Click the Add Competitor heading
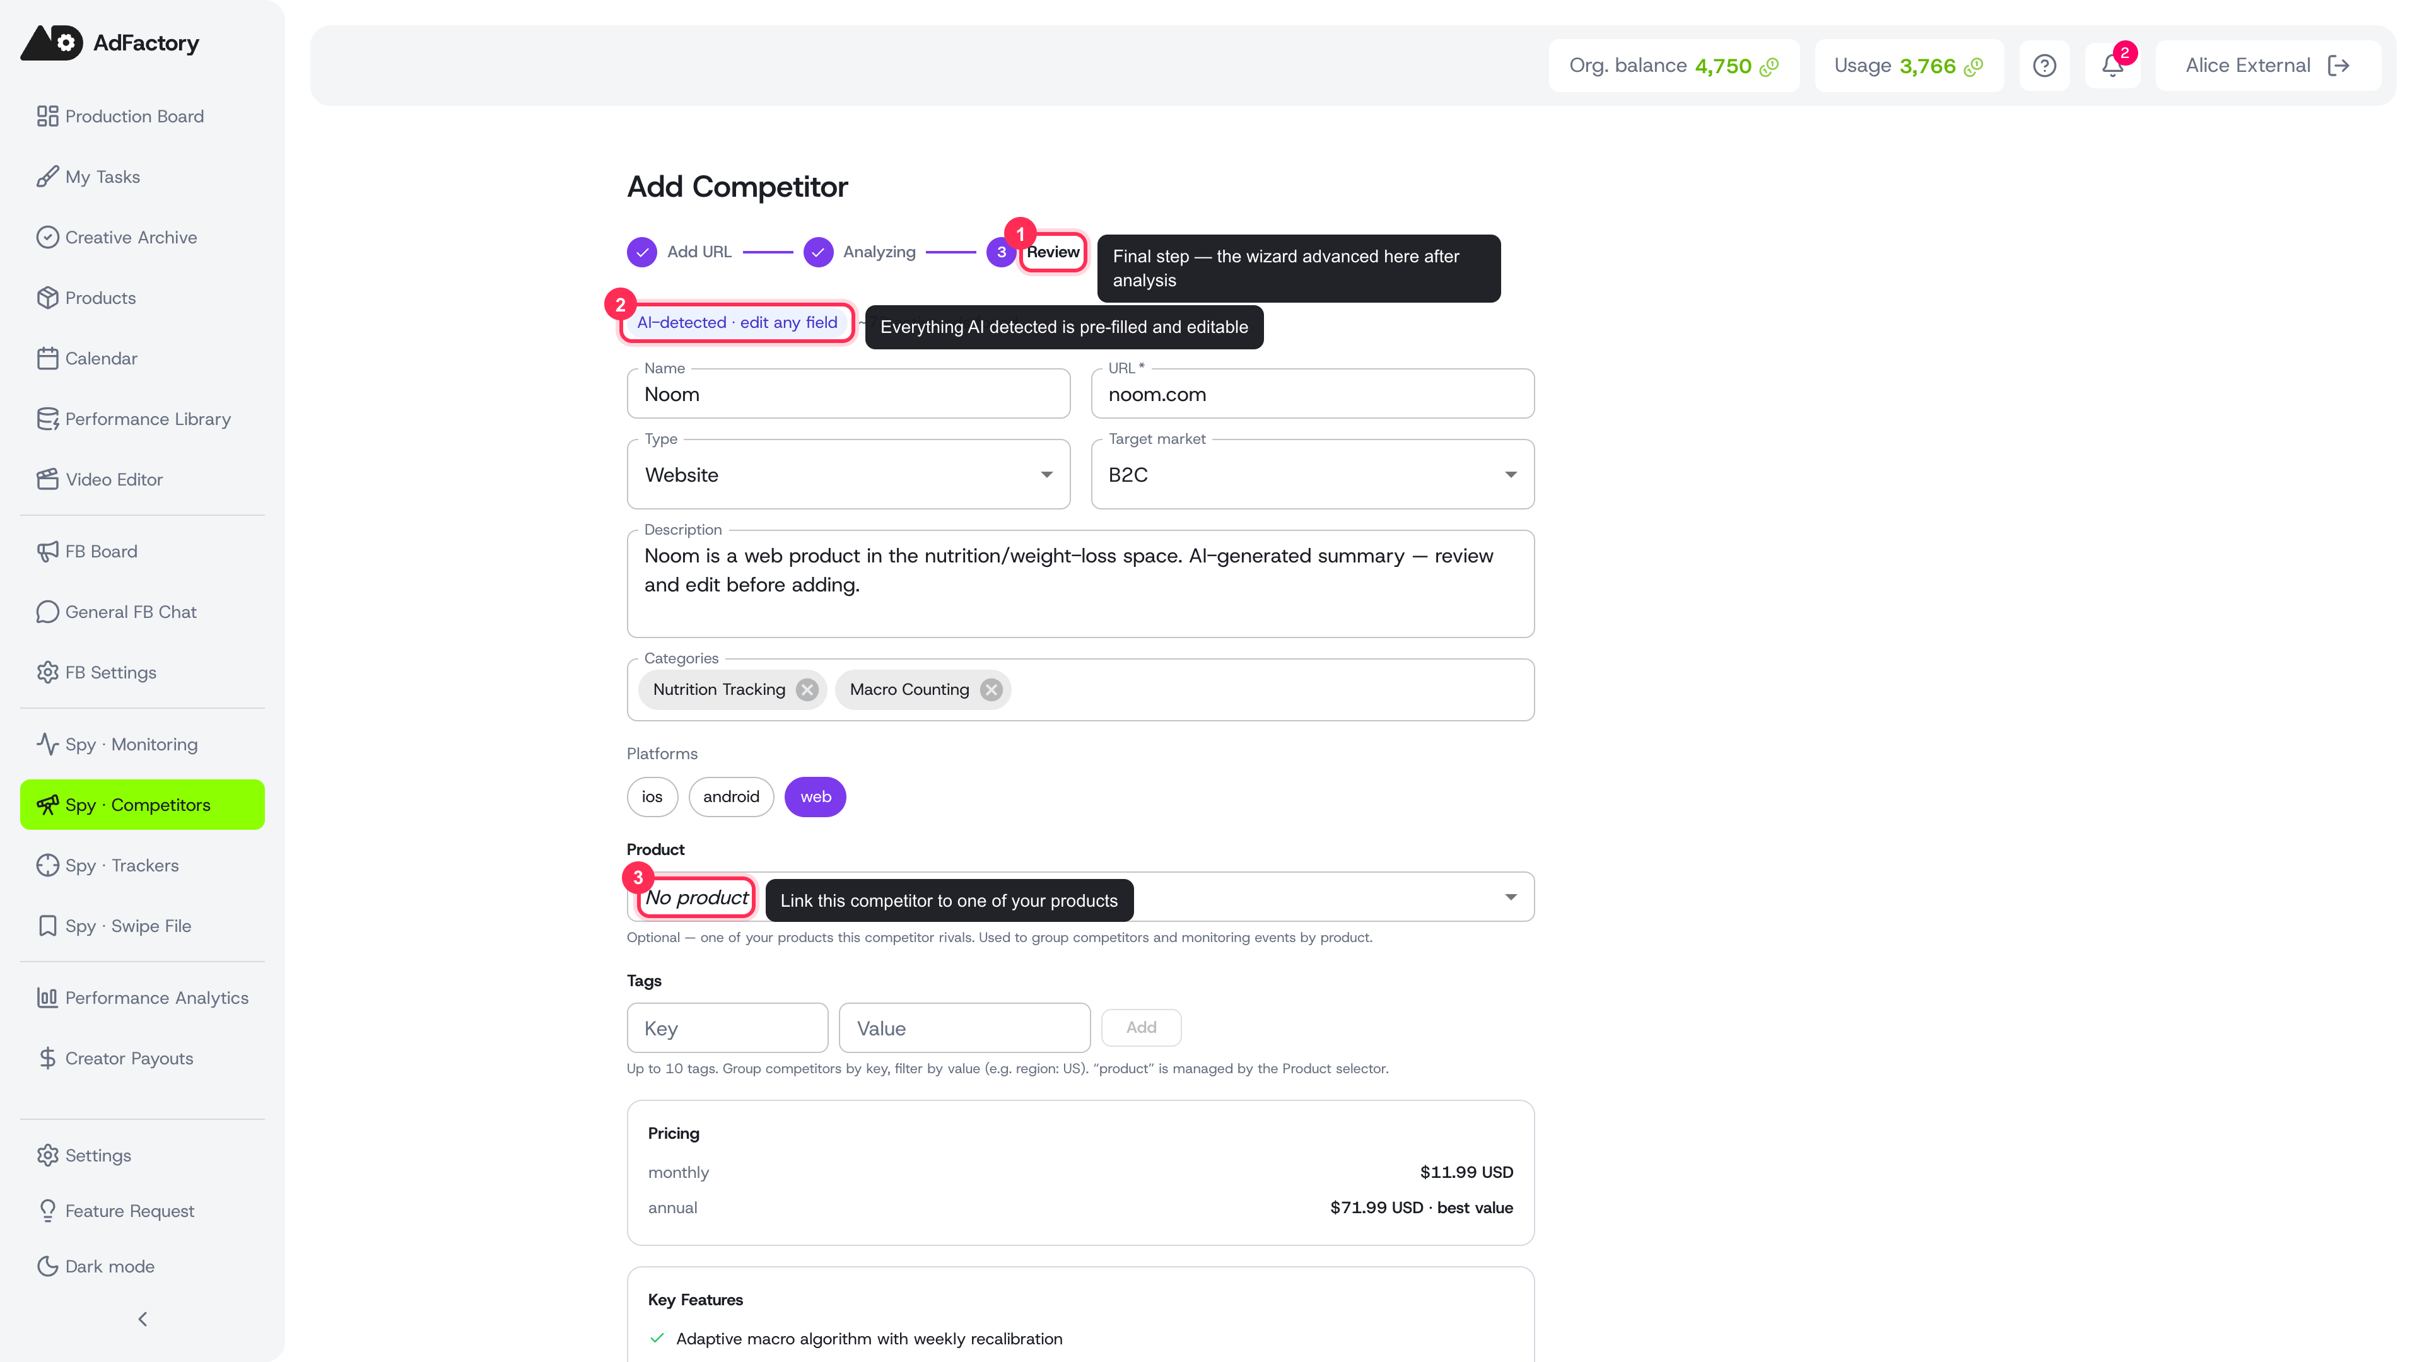Image resolution: width=2422 pixels, height=1362 pixels. point(737,187)
